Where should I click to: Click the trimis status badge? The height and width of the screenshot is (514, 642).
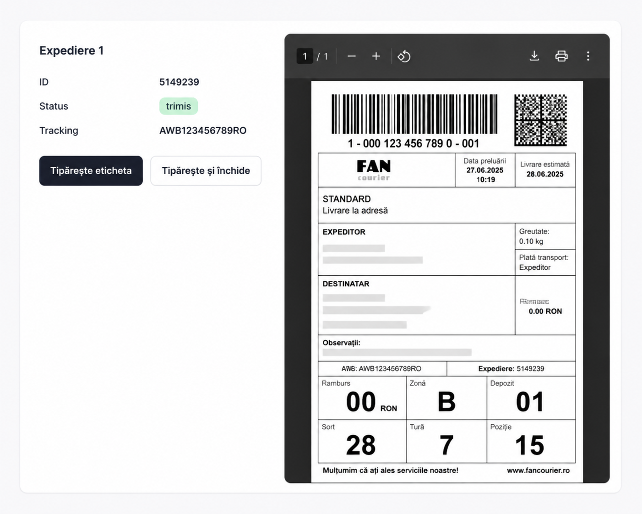click(x=179, y=106)
